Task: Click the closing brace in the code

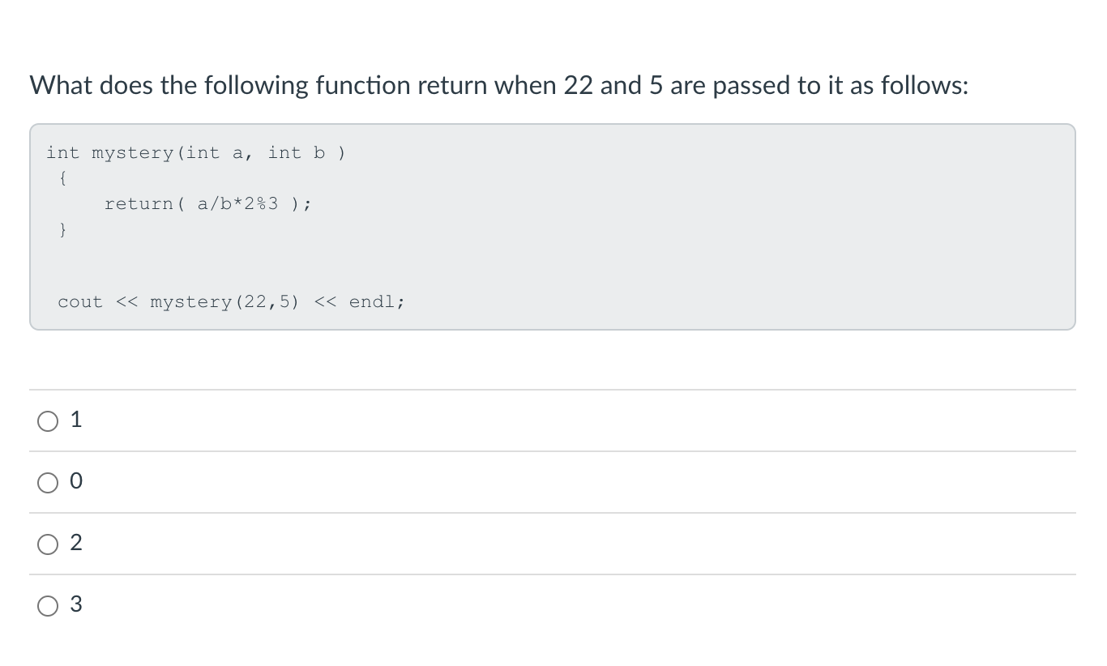Action: [63, 229]
